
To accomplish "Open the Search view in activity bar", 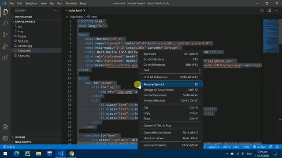I will coord(5,23).
